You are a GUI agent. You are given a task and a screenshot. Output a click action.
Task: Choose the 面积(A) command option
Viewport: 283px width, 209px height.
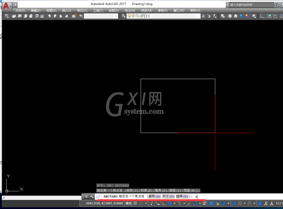(154, 196)
